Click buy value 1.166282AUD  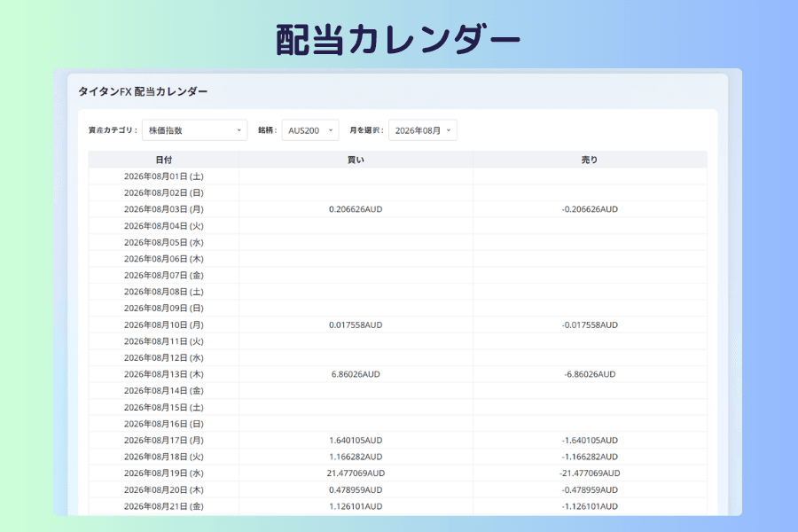356,457
